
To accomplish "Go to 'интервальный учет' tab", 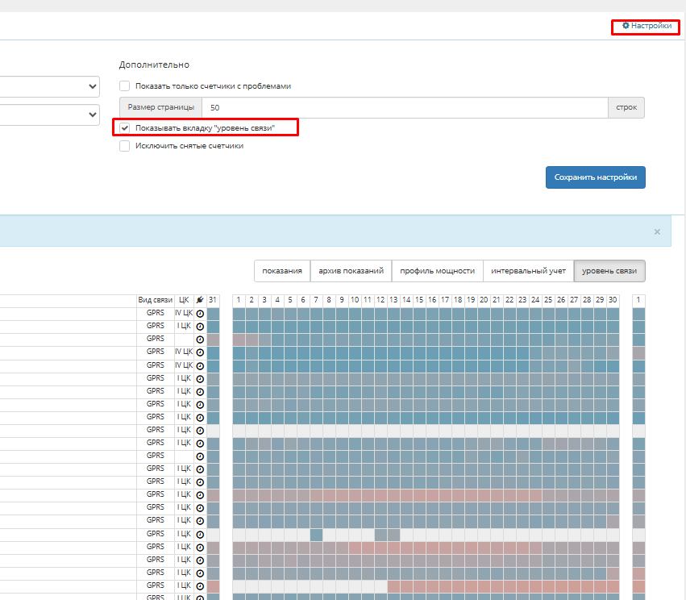I will (528, 271).
